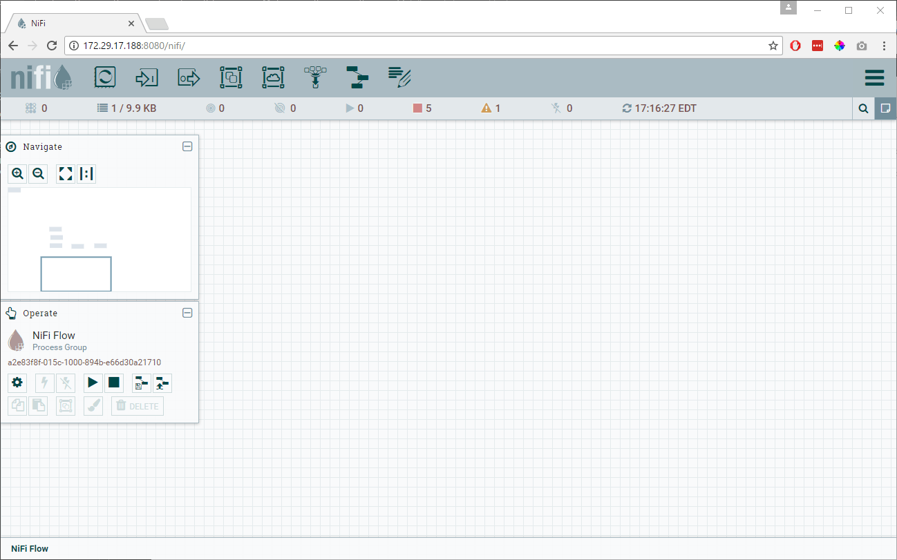This screenshot has width=897, height=560.
Task: Open the NiFi global hamburger menu
Action: [x=874, y=77]
